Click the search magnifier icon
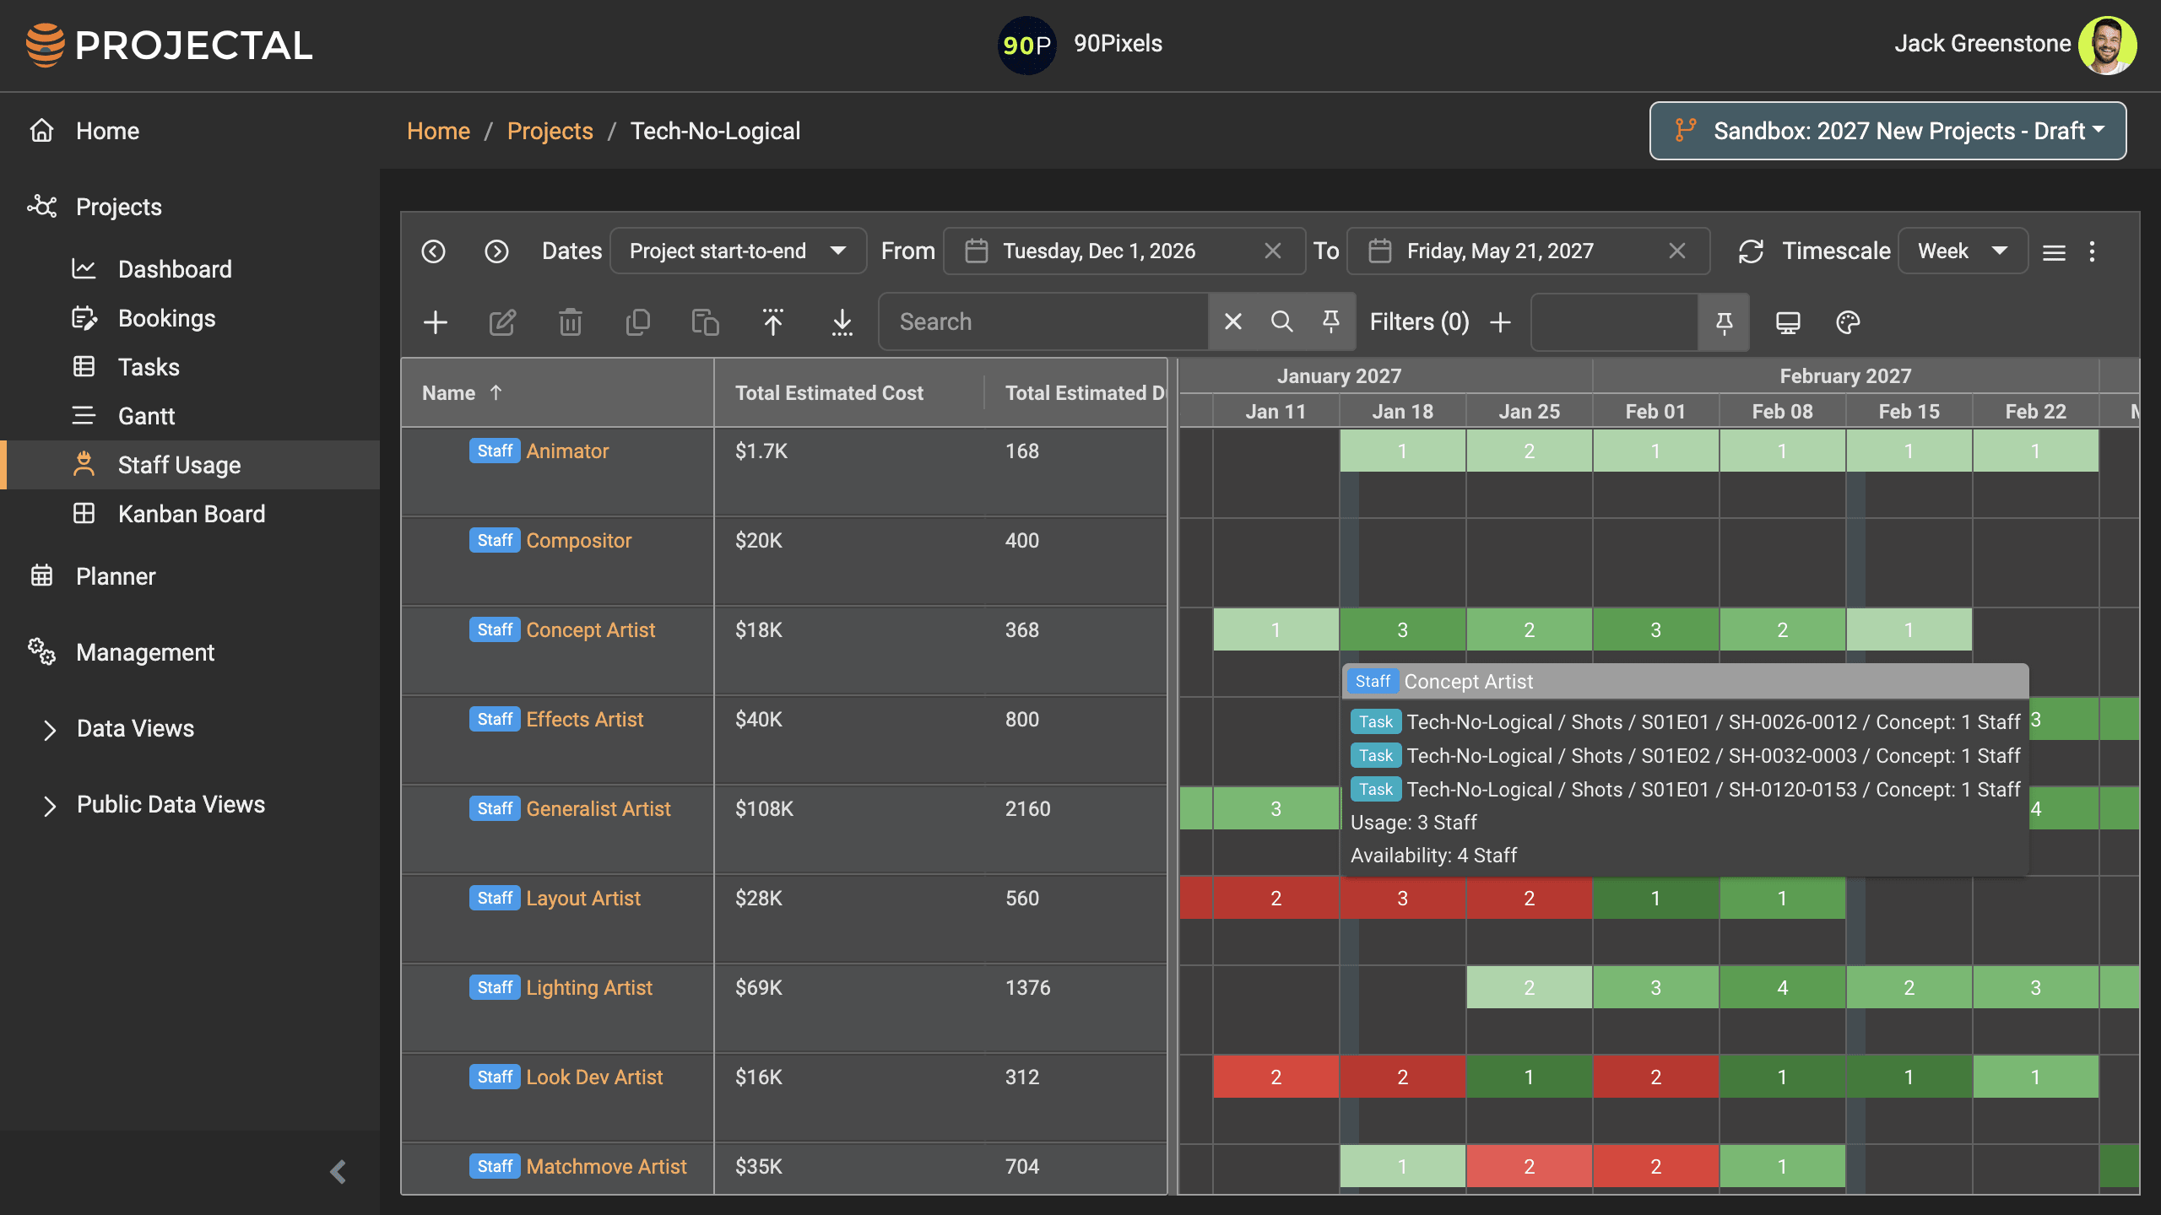 click(x=1281, y=321)
